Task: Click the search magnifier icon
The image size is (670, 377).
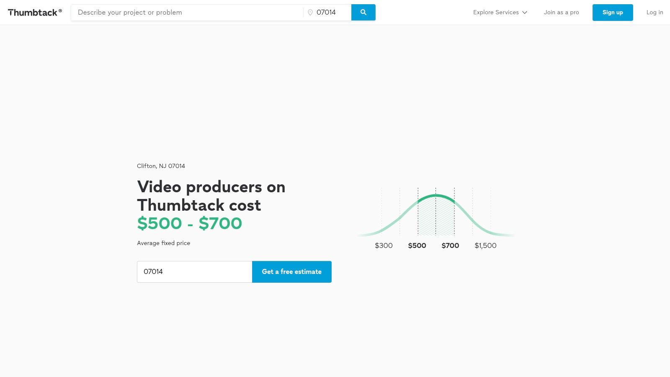Action: point(363,12)
